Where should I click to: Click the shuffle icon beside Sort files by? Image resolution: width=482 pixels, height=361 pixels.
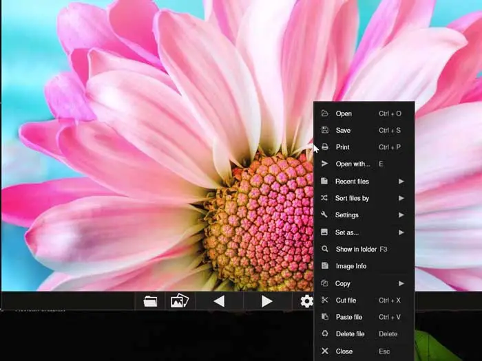pos(324,198)
